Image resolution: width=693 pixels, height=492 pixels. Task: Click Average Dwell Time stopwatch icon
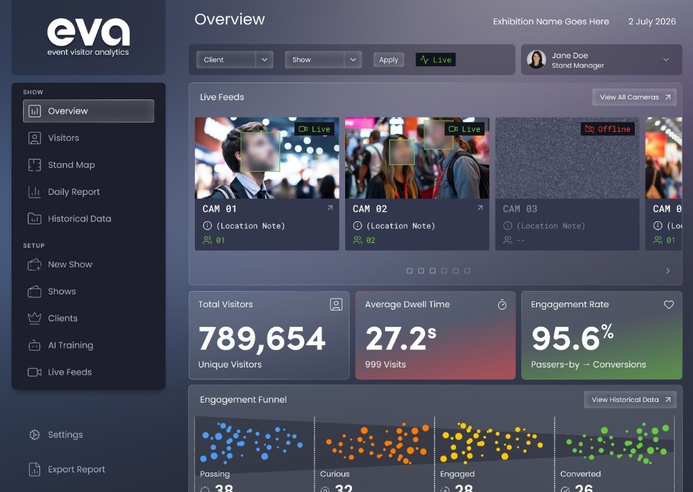point(502,305)
